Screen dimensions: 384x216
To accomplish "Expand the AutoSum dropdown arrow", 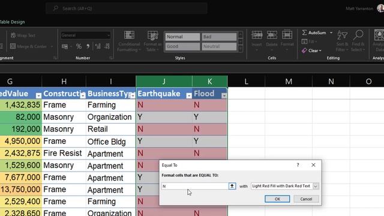I will (331, 32).
